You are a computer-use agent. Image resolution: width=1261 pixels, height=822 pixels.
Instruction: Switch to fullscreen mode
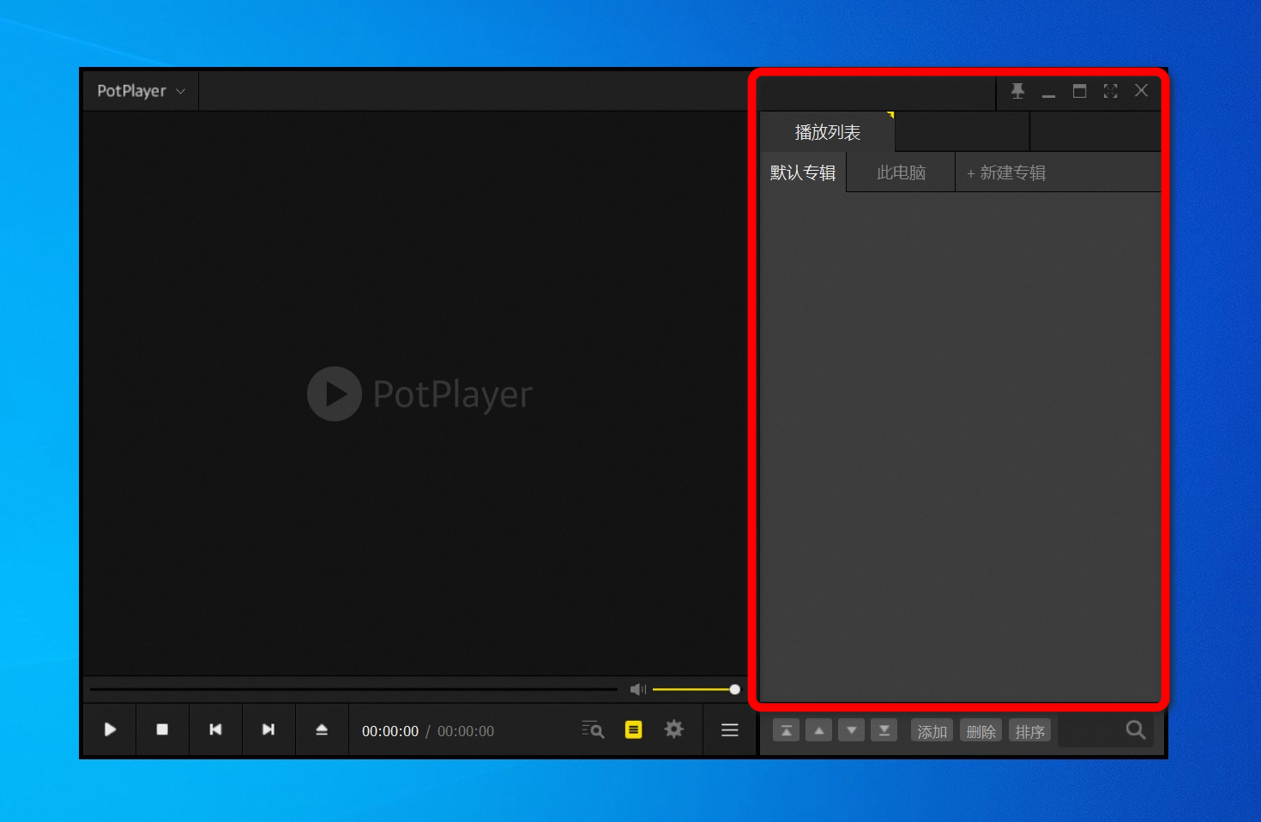pos(1110,91)
